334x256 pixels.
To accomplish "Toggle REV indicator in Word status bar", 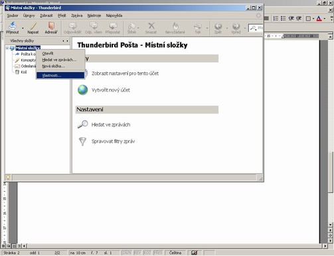I will 137,253.
